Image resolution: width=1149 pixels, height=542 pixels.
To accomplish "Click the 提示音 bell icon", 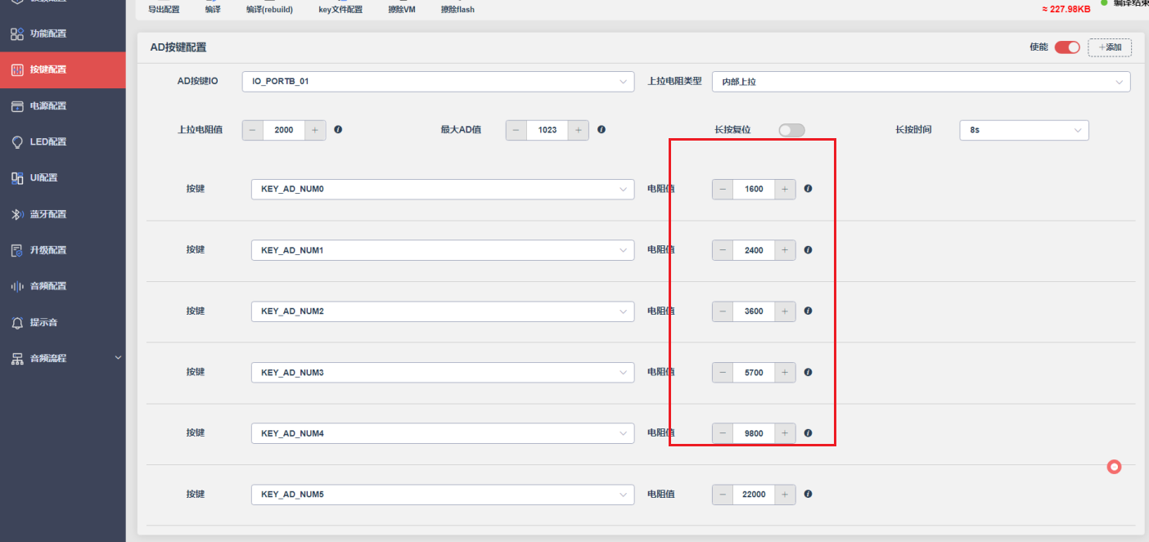I will (17, 322).
